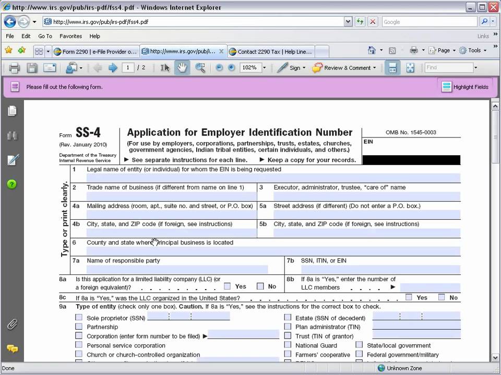
Task: Click the browser Back arrow button
Action: [x=10, y=22]
